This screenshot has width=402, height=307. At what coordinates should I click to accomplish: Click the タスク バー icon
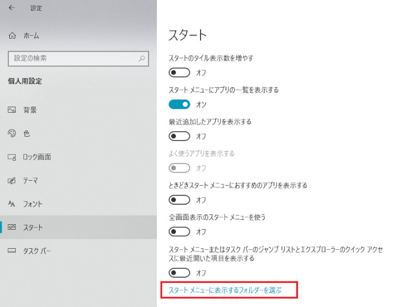[x=12, y=250]
